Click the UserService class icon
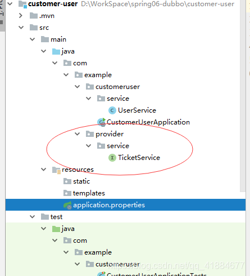 112,110
